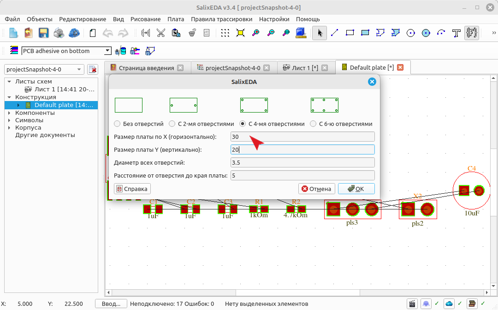498x310 pixels.
Task: Click the hole diameter input field
Action: (x=302, y=163)
